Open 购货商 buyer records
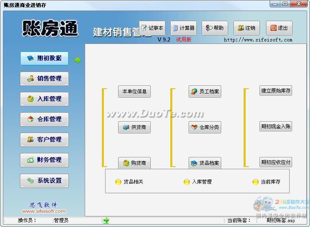The height and width of the screenshot is (227, 310). pos(134,163)
